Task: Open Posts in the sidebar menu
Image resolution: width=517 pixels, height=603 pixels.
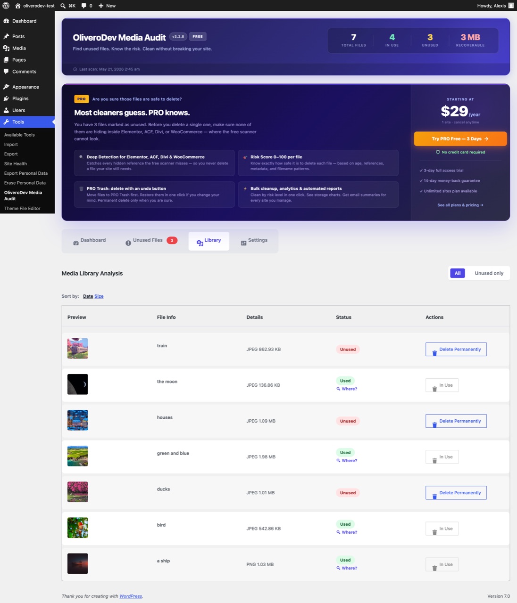Action: (x=27, y=36)
